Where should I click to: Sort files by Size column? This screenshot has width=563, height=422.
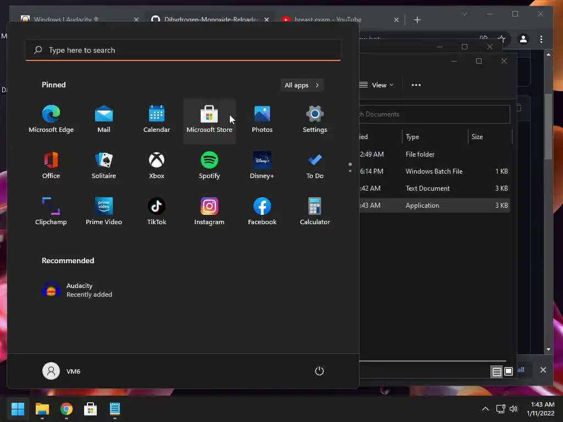coord(490,137)
